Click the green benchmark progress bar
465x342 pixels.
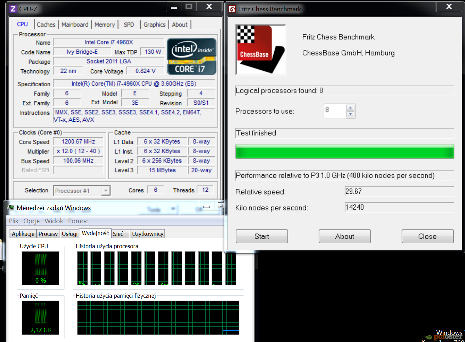tap(344, 151)
